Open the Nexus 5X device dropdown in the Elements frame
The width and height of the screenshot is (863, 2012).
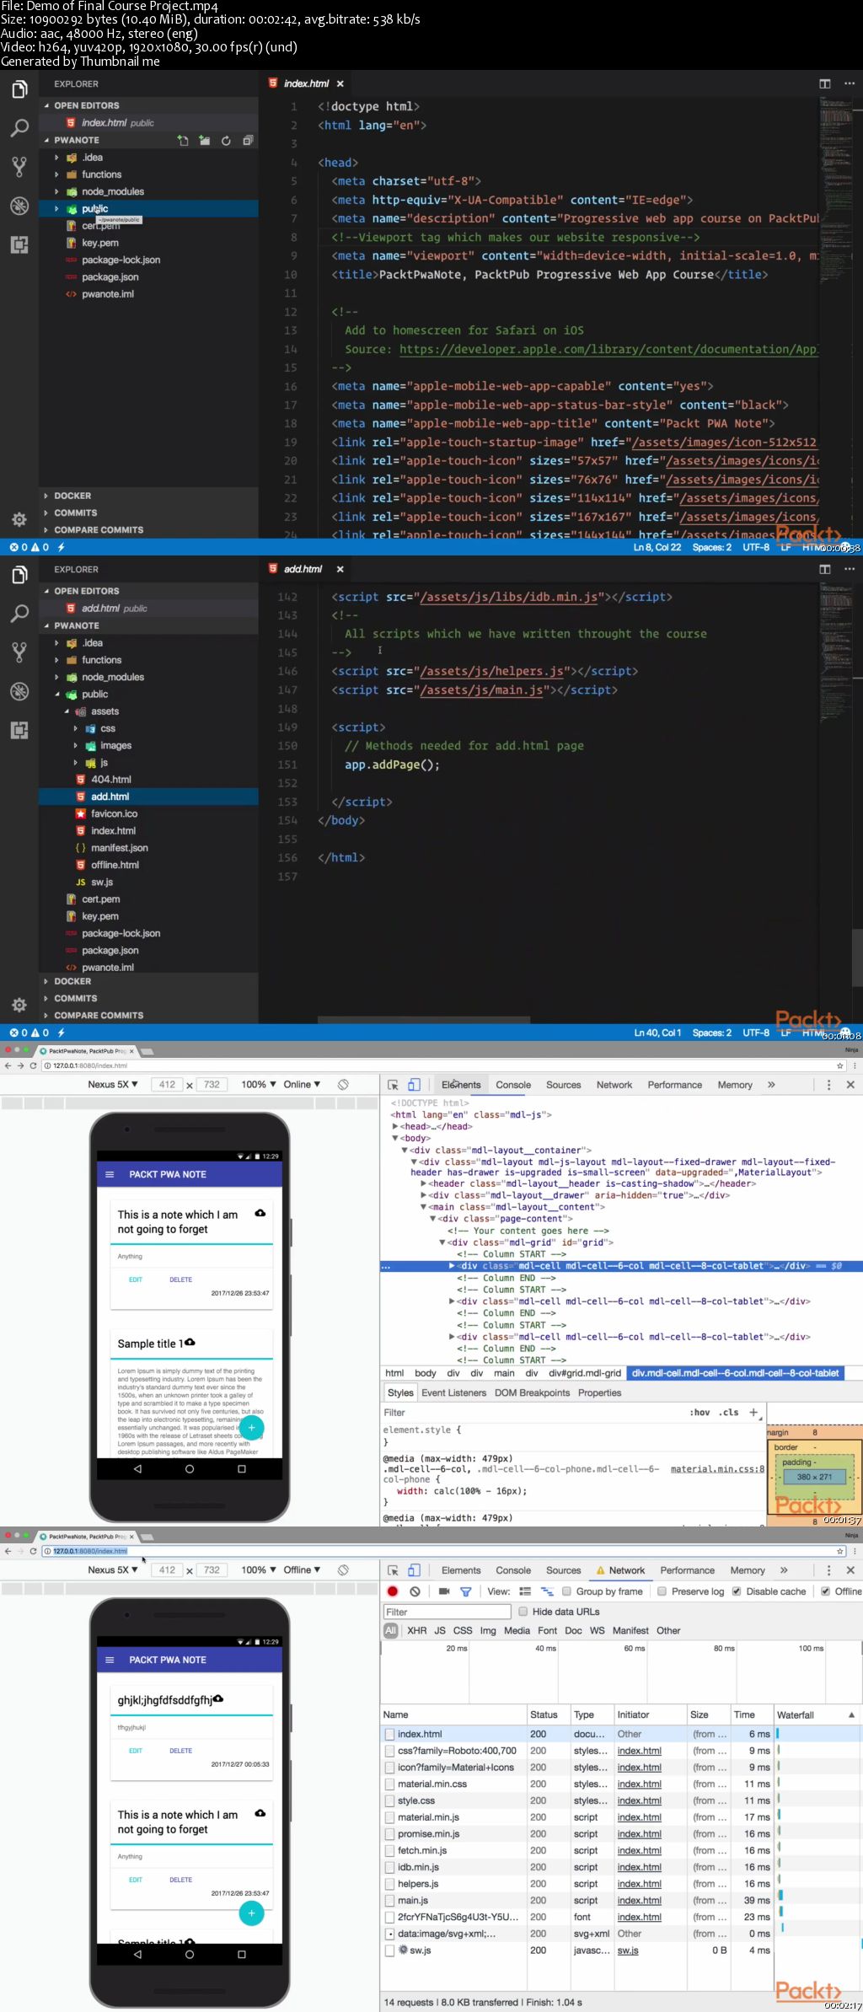tap(112, 1085)
